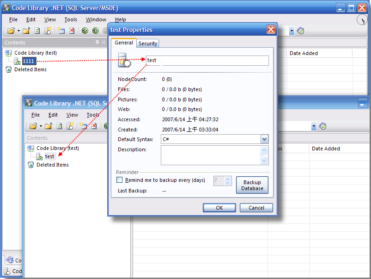
Task: Click New Database icon in bottom window toolbar
Action: (70, 126)
